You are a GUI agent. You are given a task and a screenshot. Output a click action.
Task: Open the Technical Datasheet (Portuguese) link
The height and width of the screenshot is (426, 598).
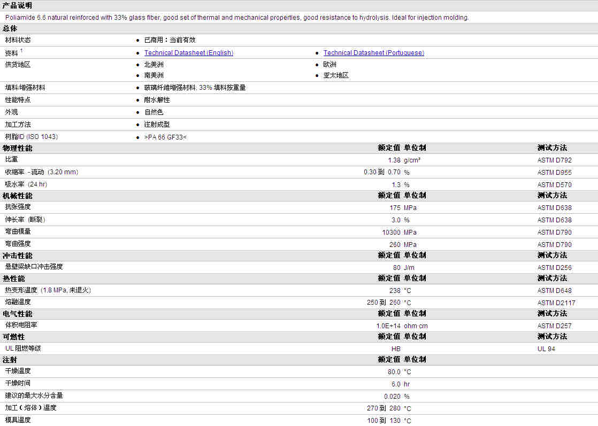[x=373, y=53]
